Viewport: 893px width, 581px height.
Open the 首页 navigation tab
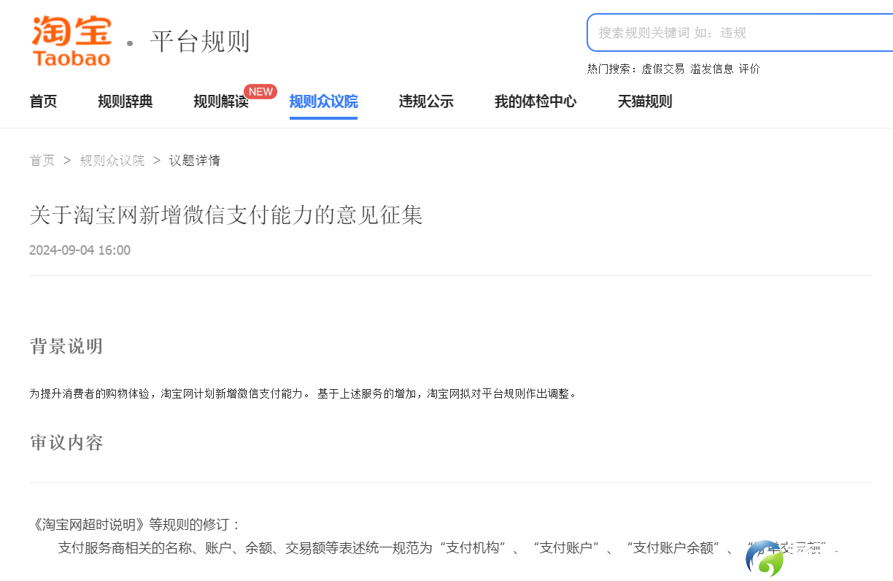tap(43, 101)
